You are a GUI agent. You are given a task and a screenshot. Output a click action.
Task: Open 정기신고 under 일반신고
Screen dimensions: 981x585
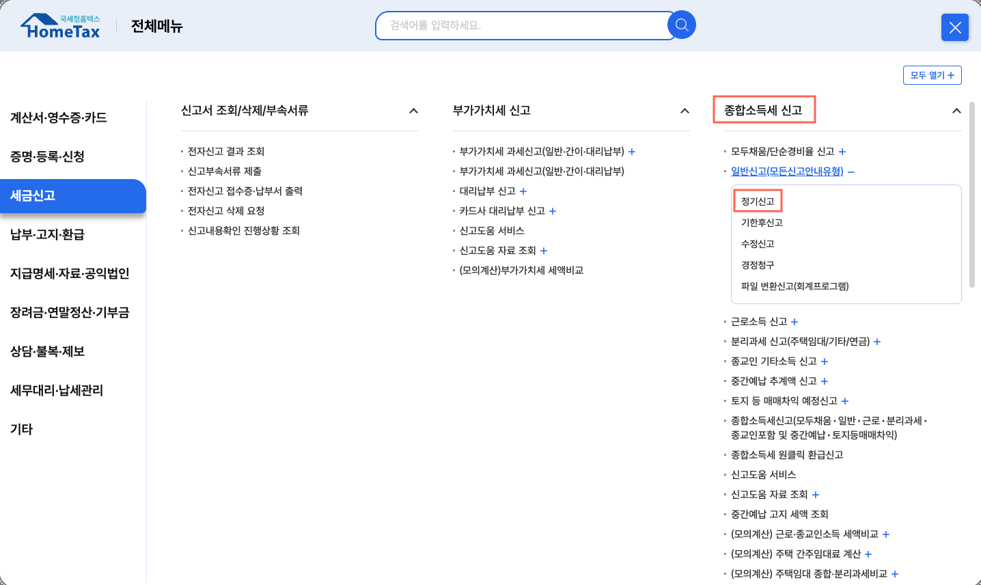click(758, 202)
